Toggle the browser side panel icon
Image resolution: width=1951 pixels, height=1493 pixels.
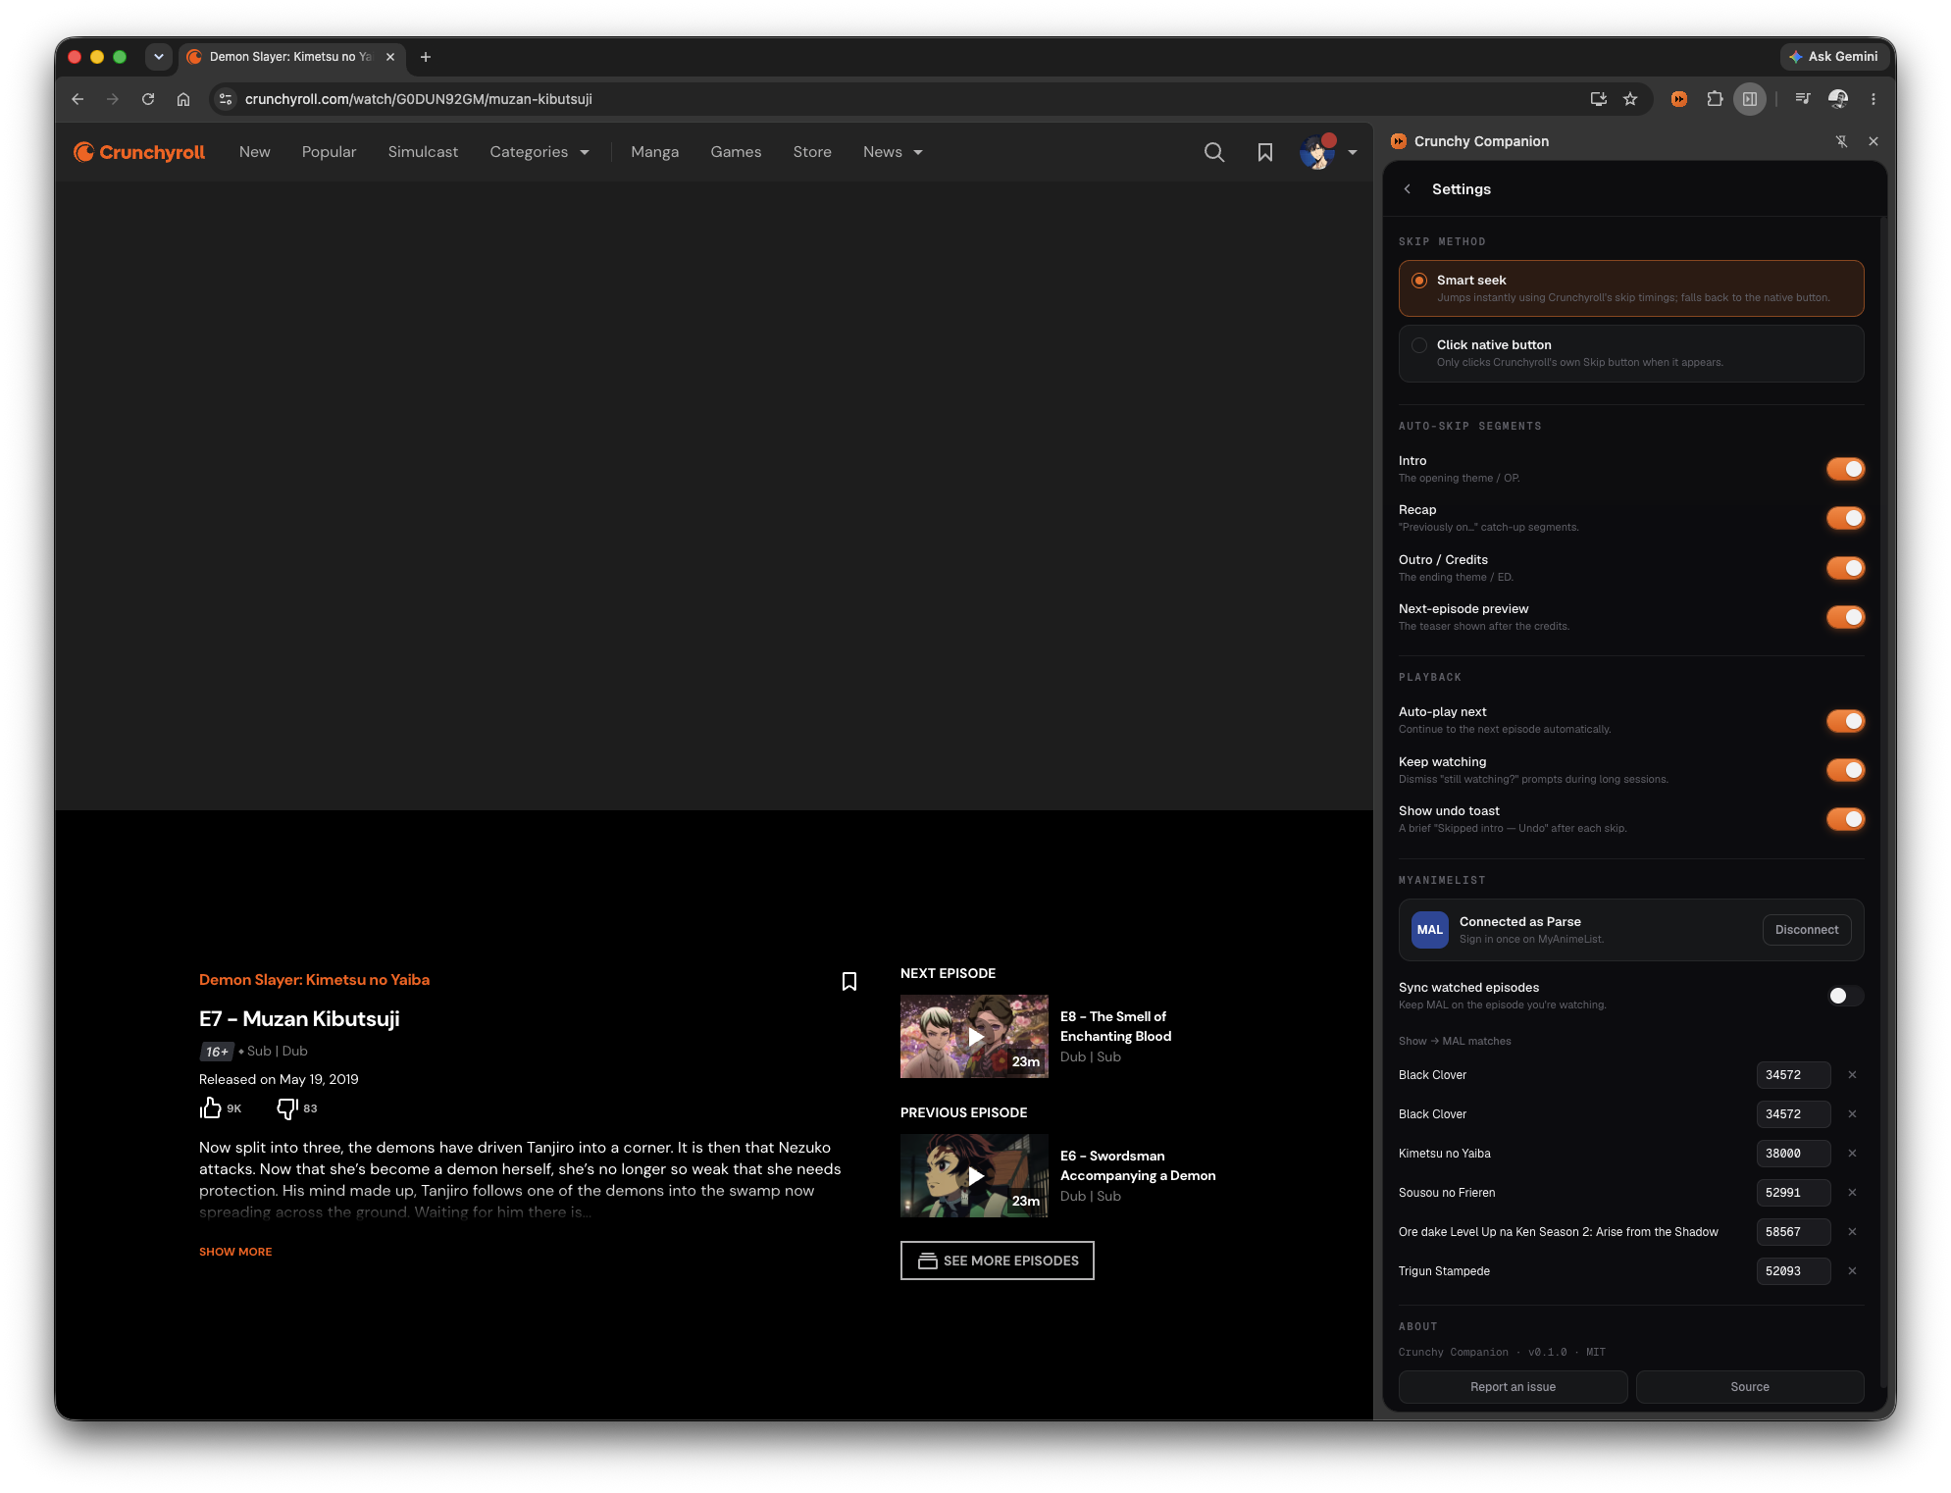[1750, 99]
